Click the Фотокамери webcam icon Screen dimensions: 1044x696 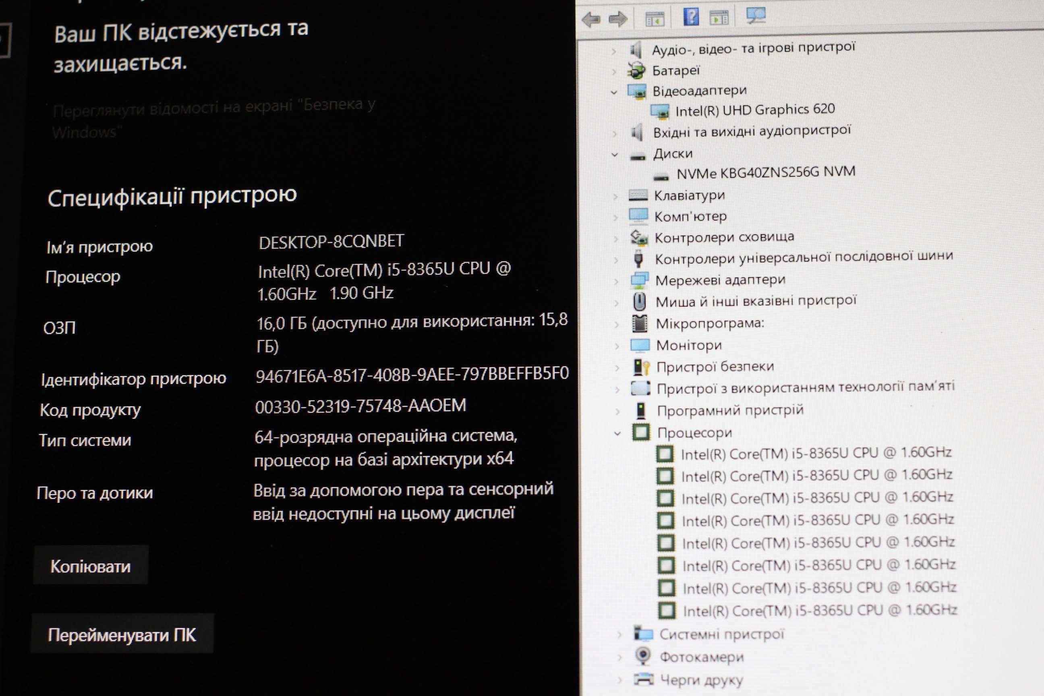pos(643,656)
